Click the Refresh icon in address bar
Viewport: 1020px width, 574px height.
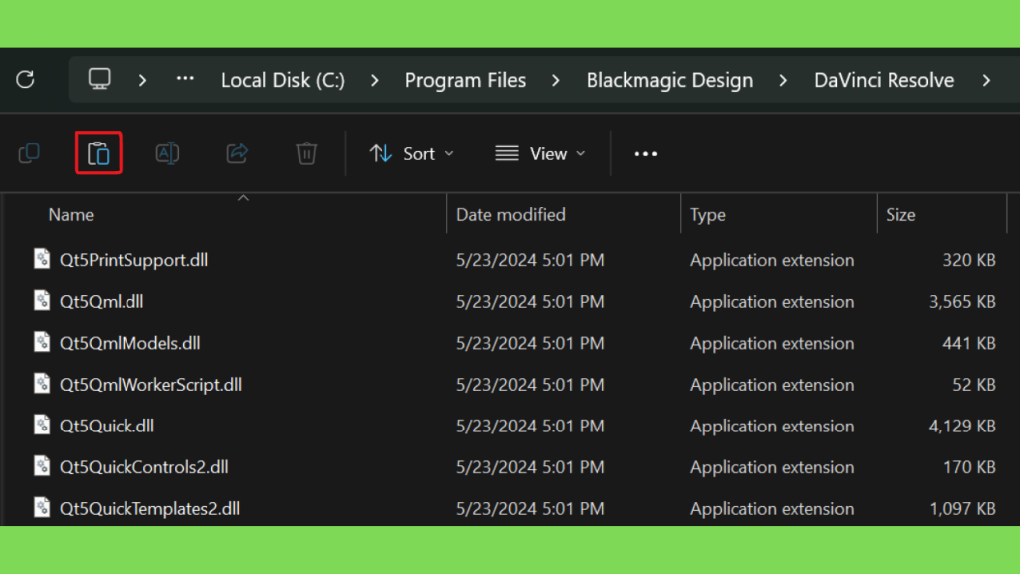pos(25,80)
